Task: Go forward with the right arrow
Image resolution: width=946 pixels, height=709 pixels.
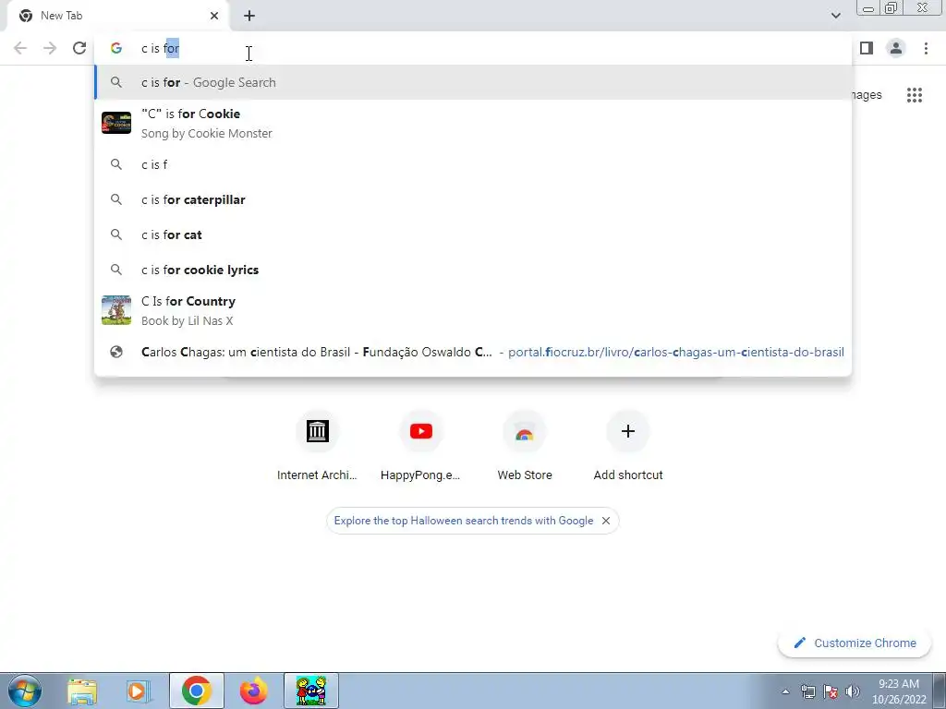Action: click(50, 48)
